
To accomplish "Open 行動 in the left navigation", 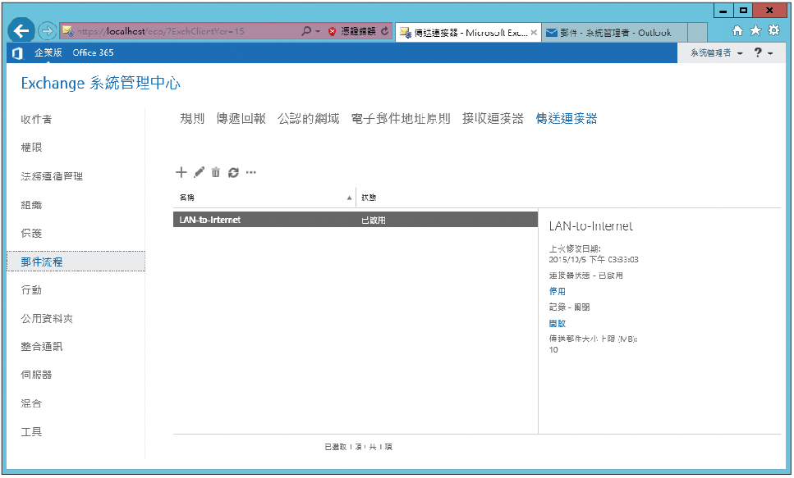I will [31, 290].
